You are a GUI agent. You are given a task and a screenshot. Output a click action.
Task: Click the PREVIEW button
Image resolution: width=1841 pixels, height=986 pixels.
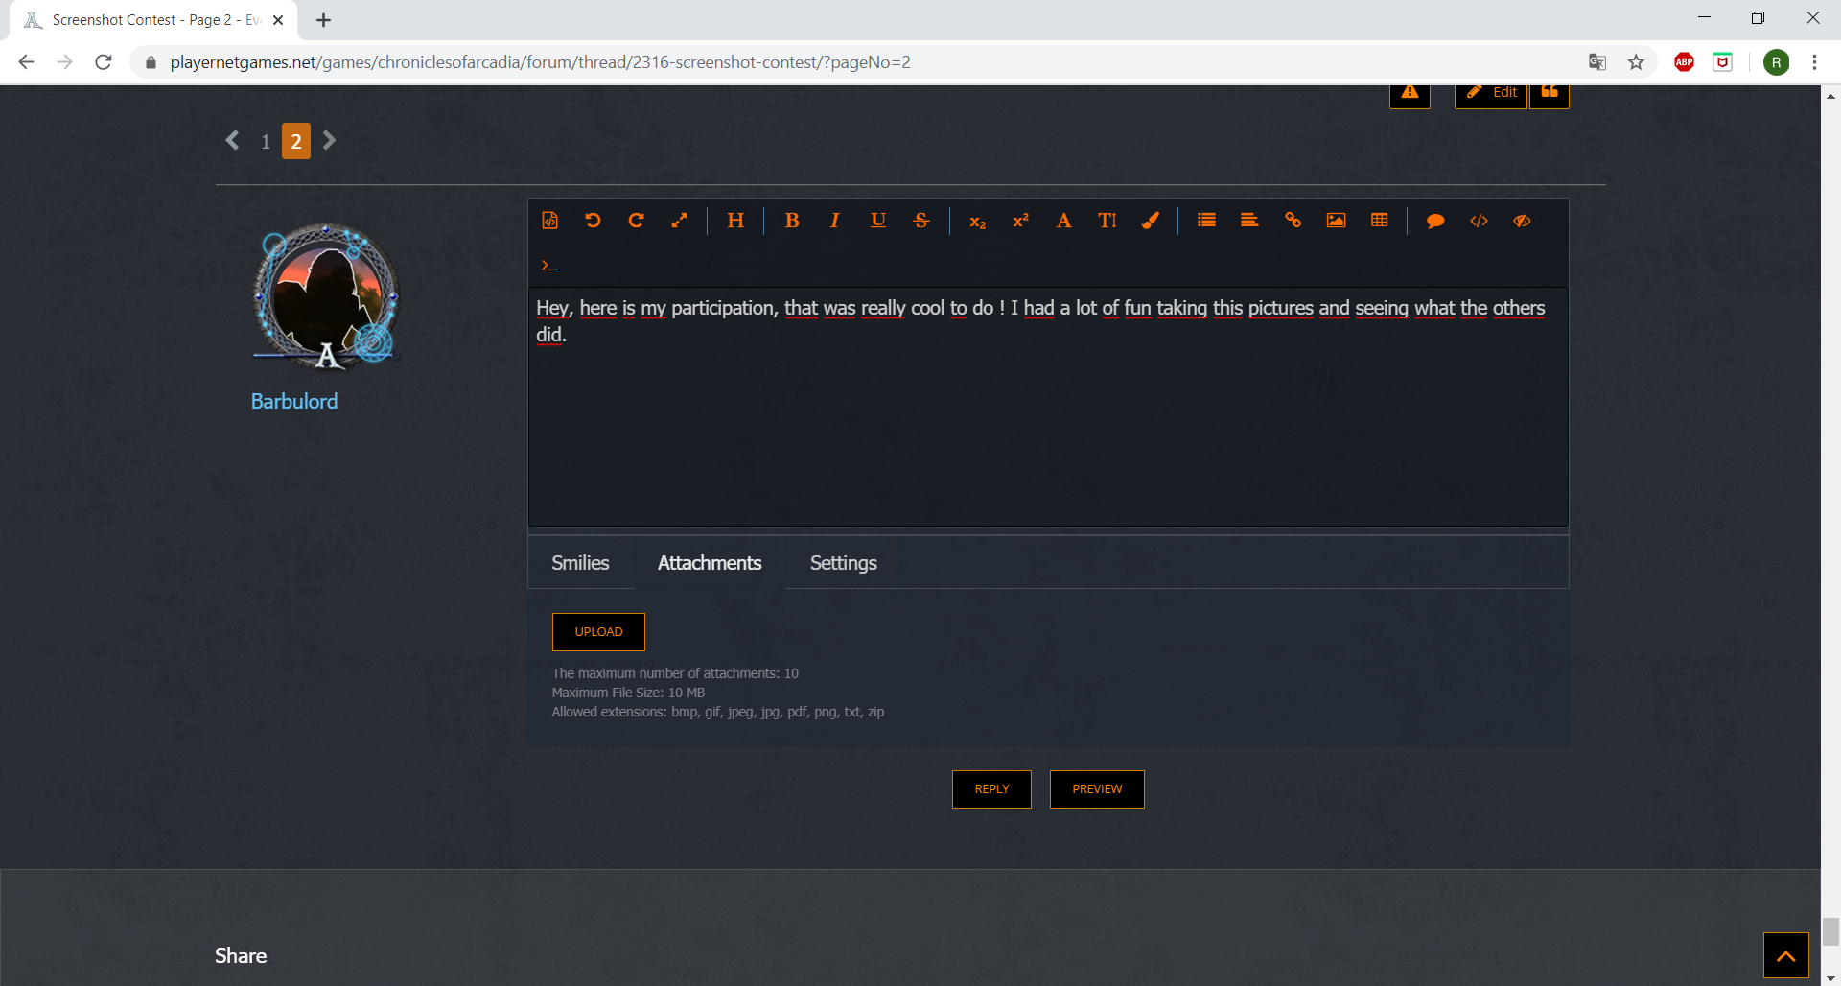[x=1097, y=789]
